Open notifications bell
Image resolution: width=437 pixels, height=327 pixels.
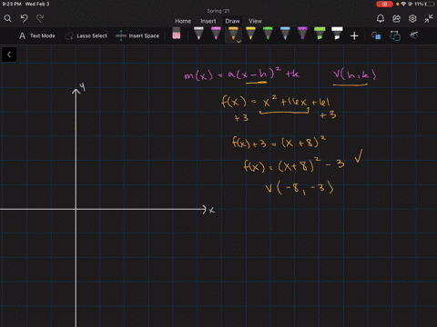381,19
